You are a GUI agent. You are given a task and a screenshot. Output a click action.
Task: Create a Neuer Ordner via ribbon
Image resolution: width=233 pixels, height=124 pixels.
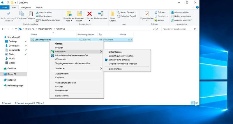(113, 16)
